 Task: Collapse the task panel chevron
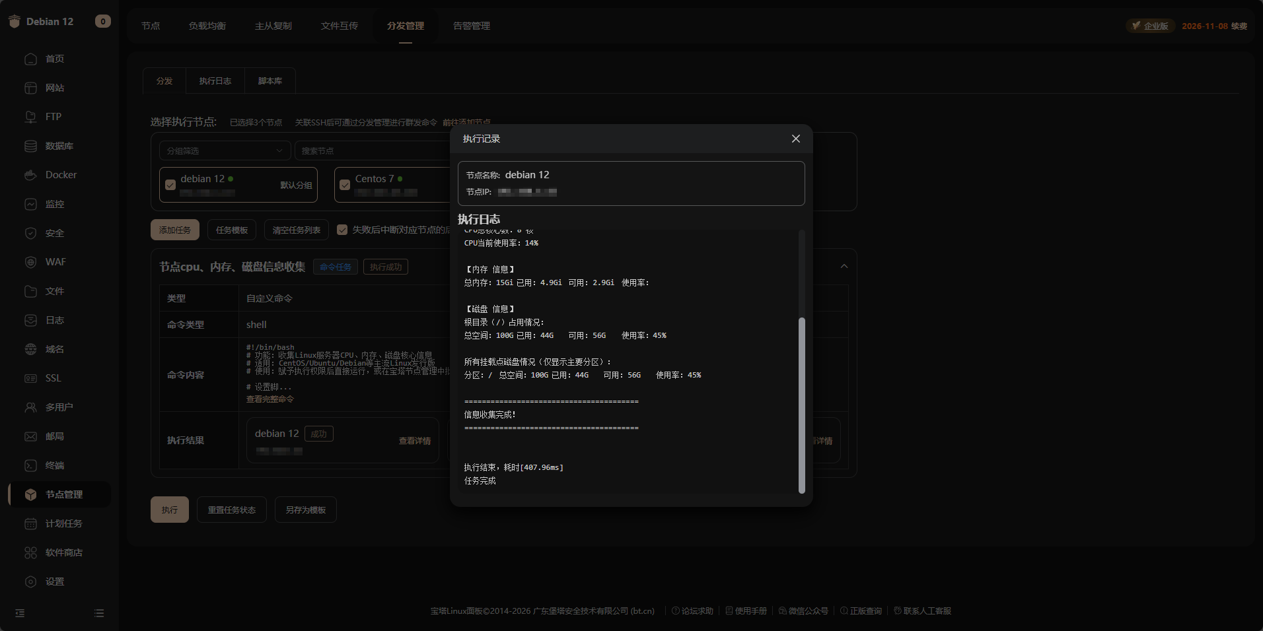tap(844, 267)
